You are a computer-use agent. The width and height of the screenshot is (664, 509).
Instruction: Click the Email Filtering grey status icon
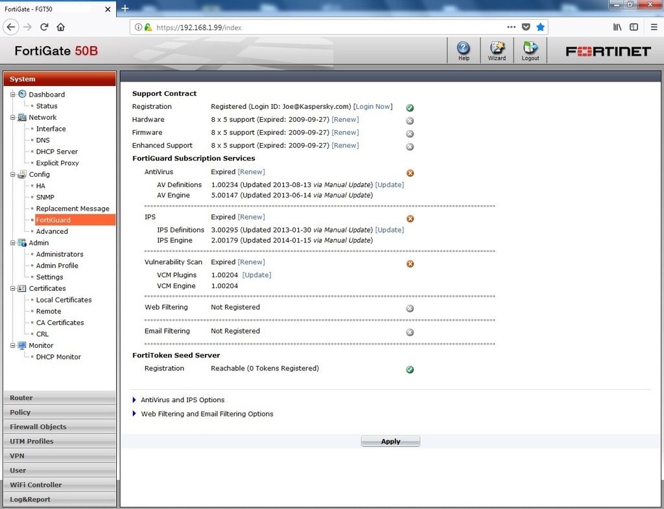[410, 332]
